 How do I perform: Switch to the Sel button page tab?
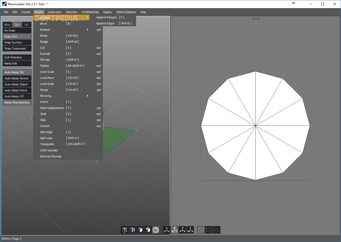[x=17, y=25]
